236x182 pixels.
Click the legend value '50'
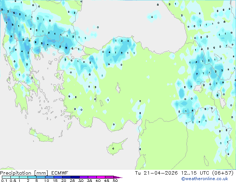115,181
